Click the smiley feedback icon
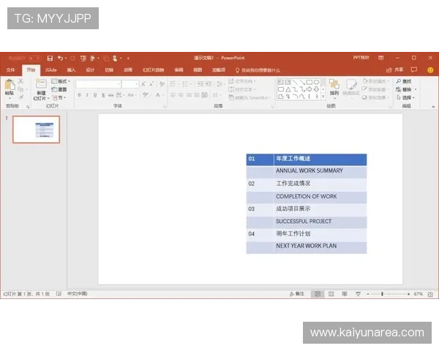 coord(430,70)
